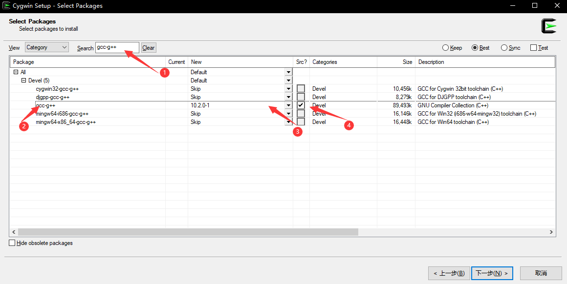
Task: Open the New dropdown for Devel (5)
Action: click(x=288, y=81)
